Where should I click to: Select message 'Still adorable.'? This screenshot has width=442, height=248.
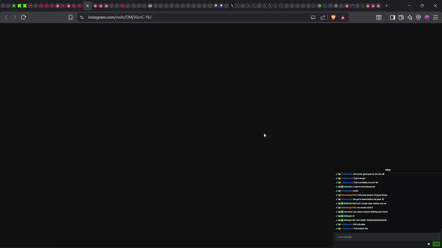359,224
